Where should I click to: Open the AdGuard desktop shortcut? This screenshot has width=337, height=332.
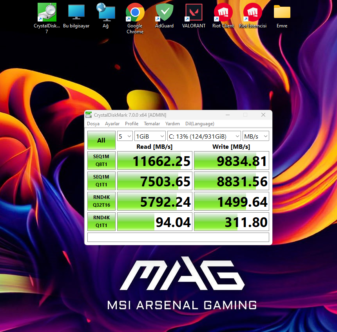tap(165, 16)
